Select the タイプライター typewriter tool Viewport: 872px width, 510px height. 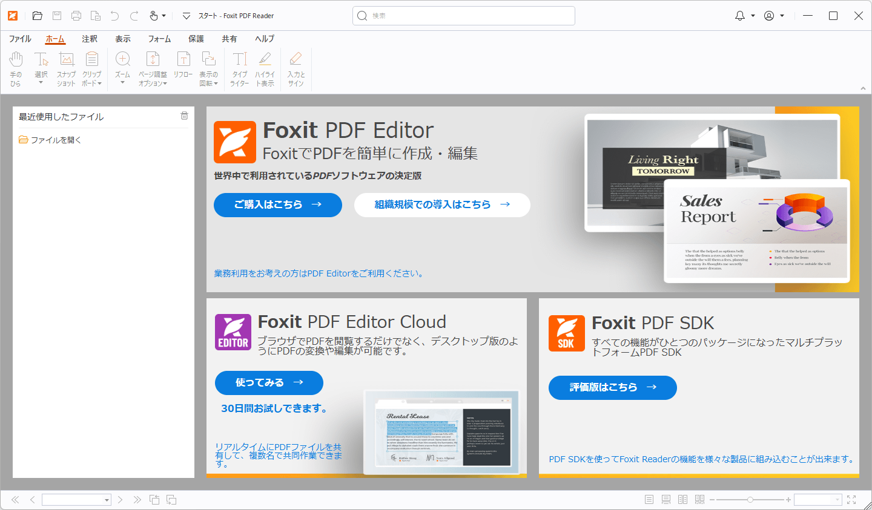click(240, 69)
